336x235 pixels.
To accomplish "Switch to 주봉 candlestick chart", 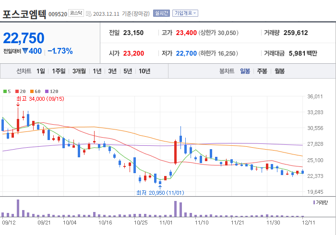I will 262,71.
